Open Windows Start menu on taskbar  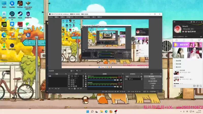[88, 111]
